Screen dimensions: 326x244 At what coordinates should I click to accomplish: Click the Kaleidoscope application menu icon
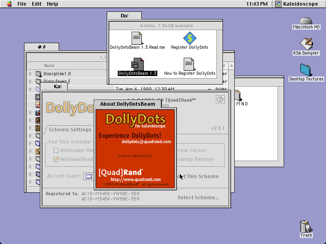click(x=278, y=4)
